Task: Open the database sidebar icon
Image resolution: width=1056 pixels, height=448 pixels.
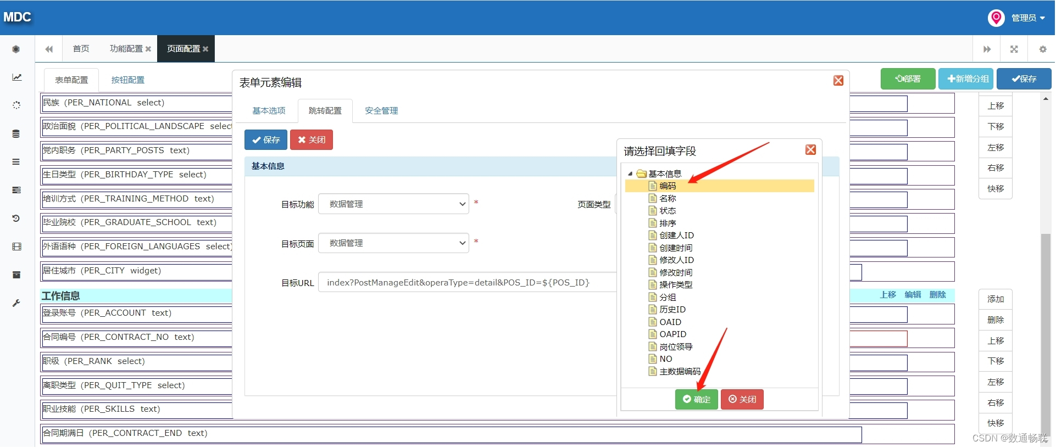Action: coord(16,133)
